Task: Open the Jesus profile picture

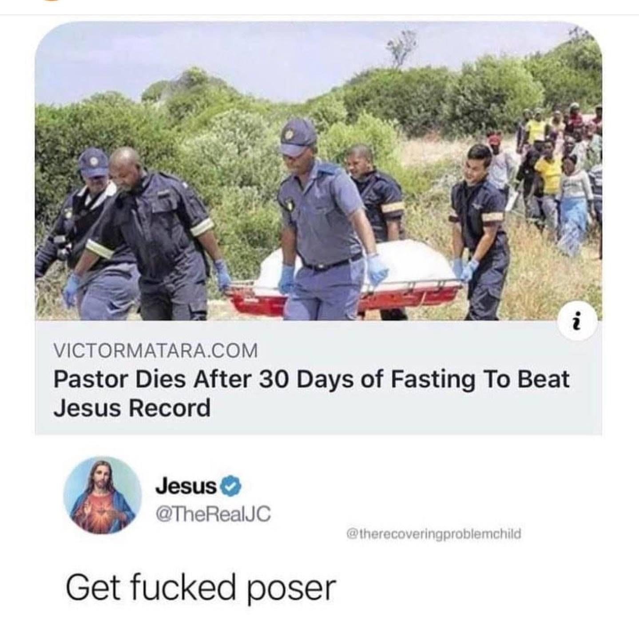Action: coord(102,494)
